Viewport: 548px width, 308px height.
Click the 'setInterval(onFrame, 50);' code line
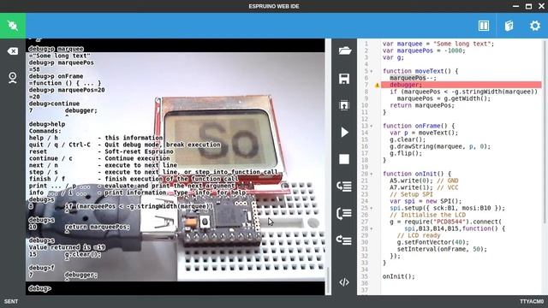442,249
